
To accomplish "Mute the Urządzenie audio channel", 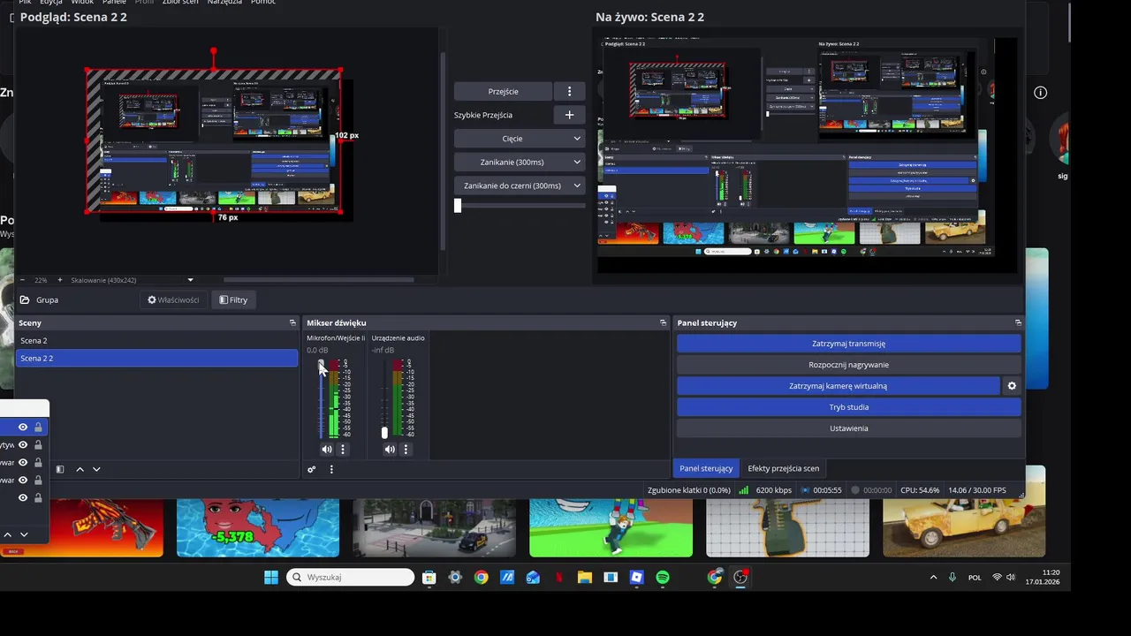I will coord(390,450).
